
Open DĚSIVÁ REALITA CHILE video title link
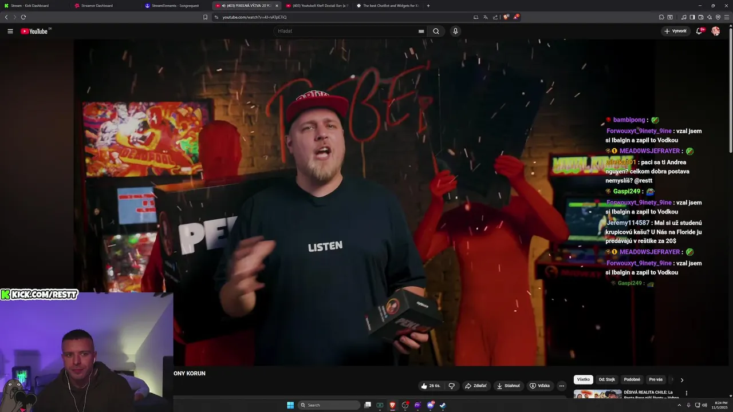651,395
